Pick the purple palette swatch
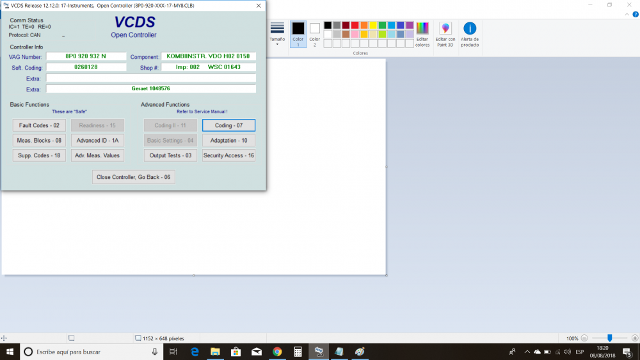 point(410,26)
